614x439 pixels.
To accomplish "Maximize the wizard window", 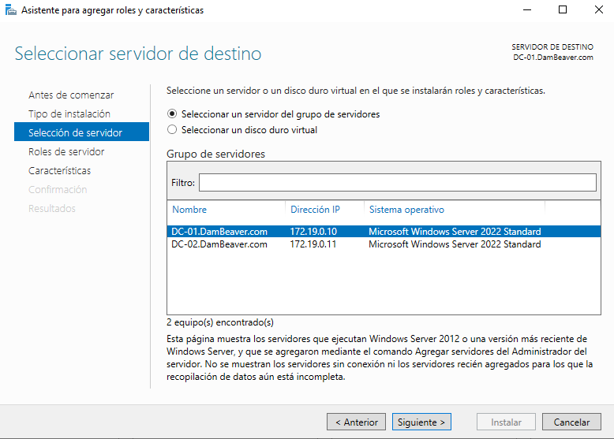I will (563, 9).
